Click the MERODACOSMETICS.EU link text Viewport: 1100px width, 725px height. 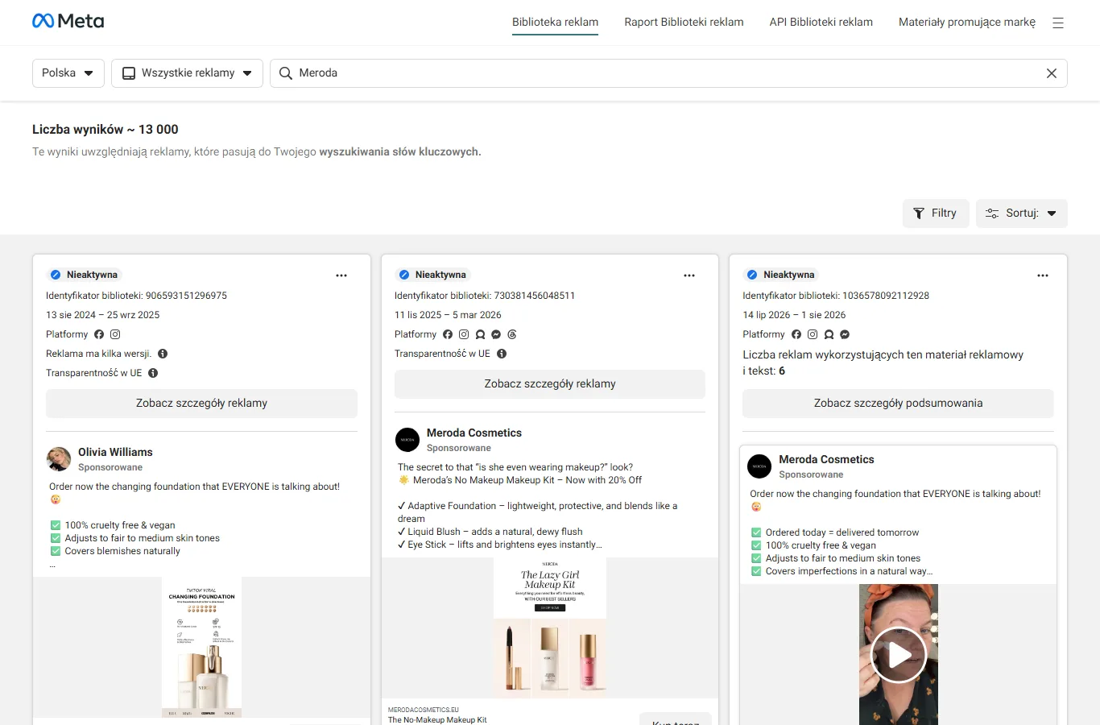pyautogui.click(x=424, y=710)
